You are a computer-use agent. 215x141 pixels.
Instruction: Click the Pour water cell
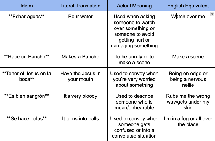pyautogui.click(x=81, y=31)
